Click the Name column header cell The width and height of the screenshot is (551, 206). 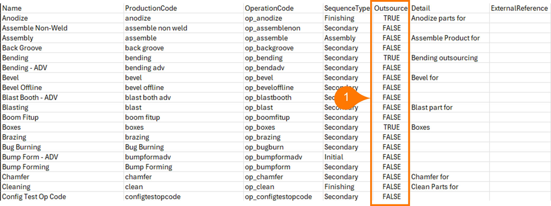(x=12, y=8)
